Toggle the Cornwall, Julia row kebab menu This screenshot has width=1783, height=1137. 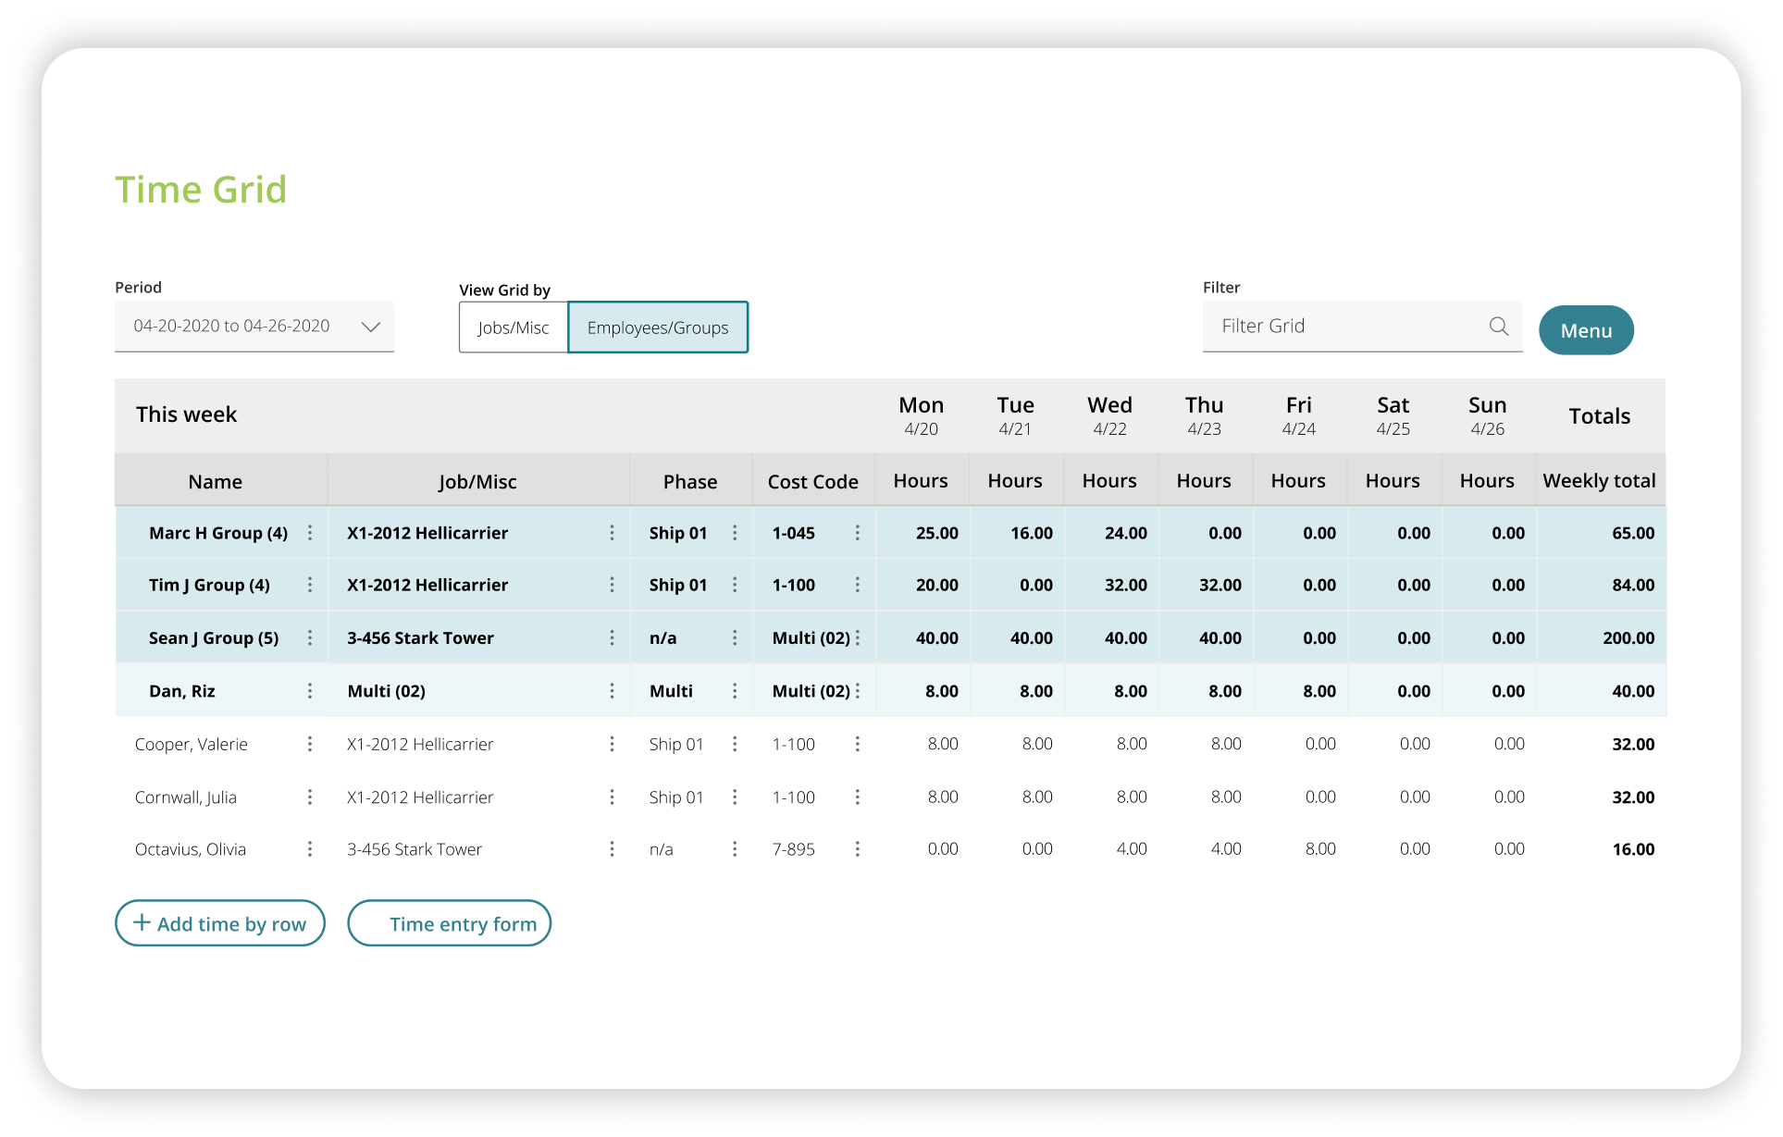311,797
